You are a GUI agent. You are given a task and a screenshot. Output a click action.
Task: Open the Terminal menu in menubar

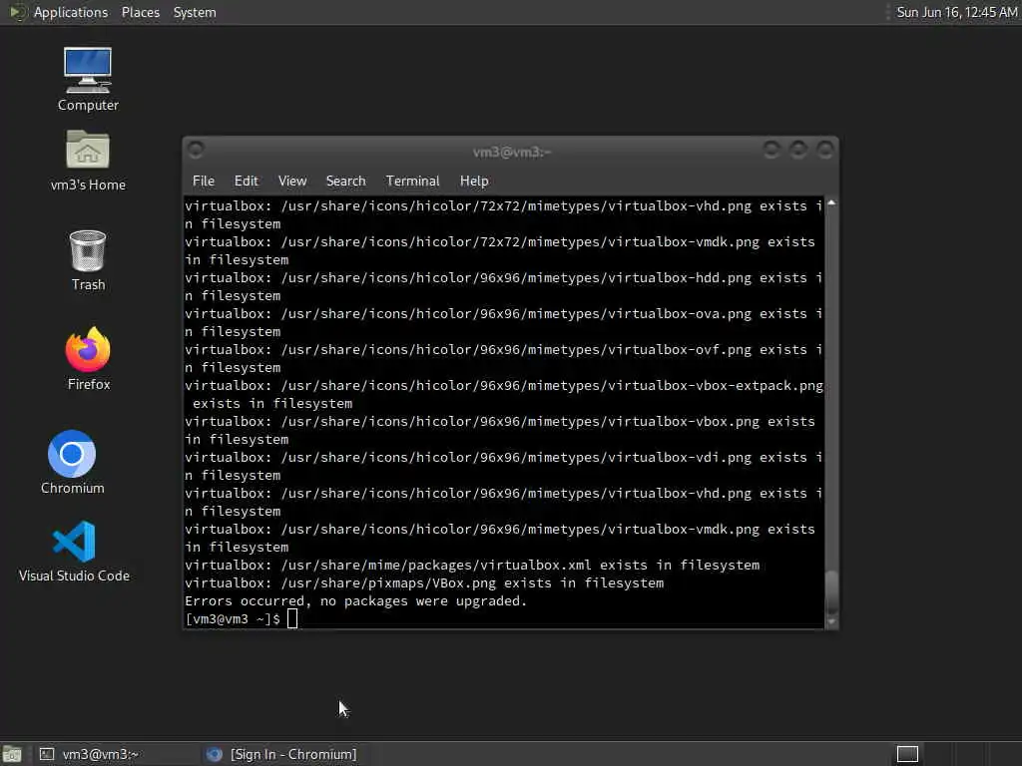pyautogui.click(x=412, y=182)
